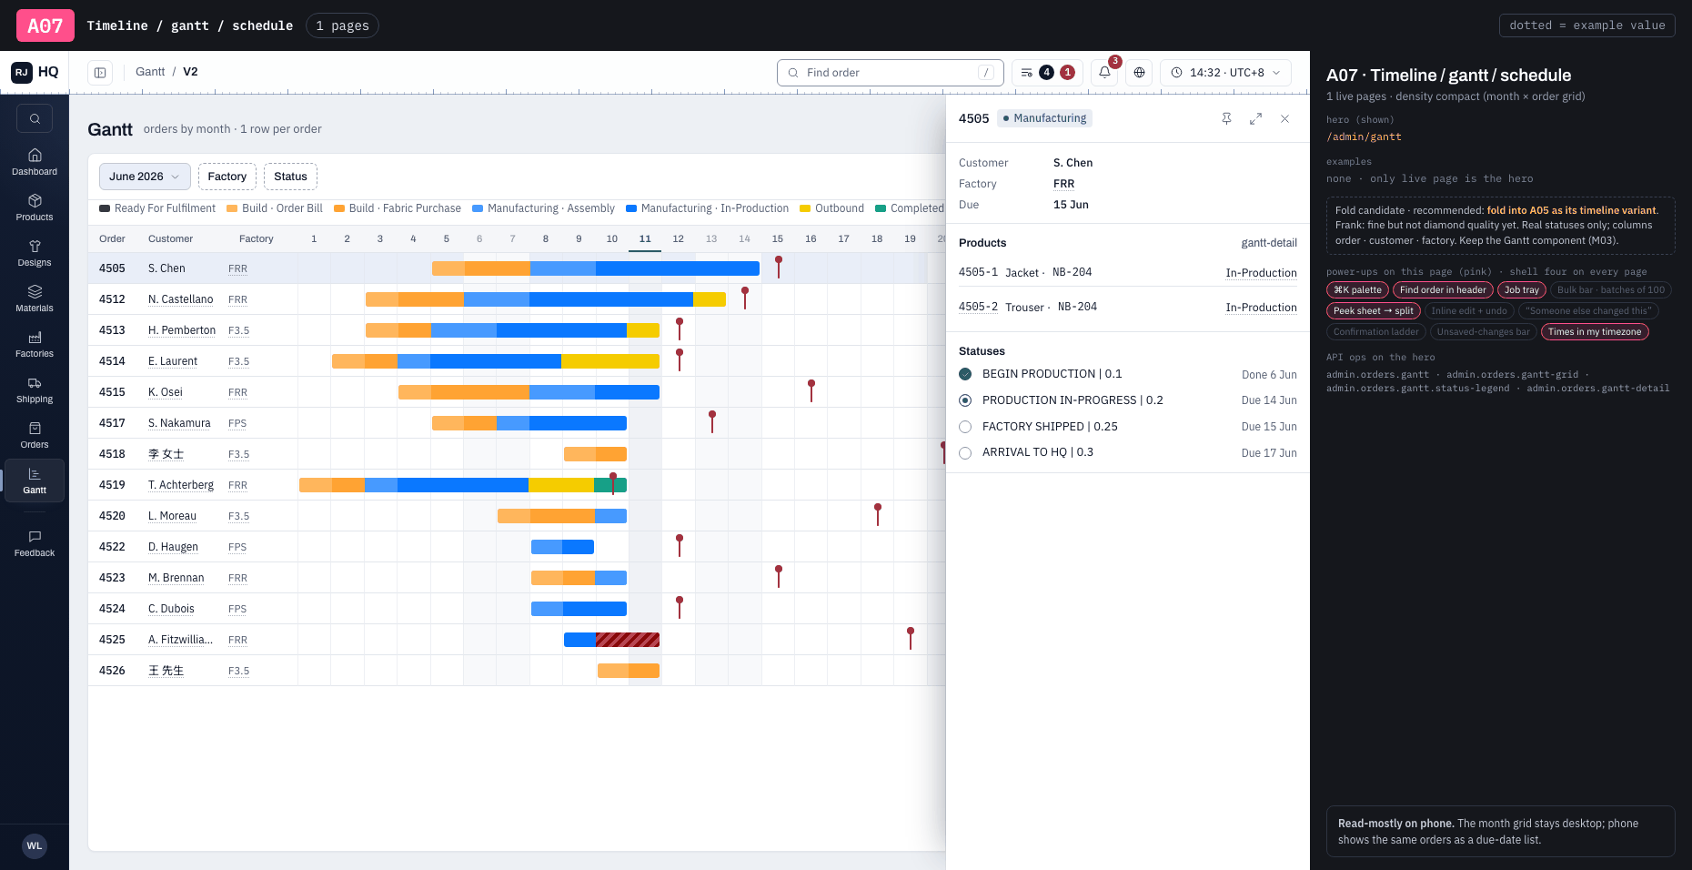This screenshot has height=870, width=1692.
Task: Open the June 2026 month dropdown
Action: coord(145,177)
